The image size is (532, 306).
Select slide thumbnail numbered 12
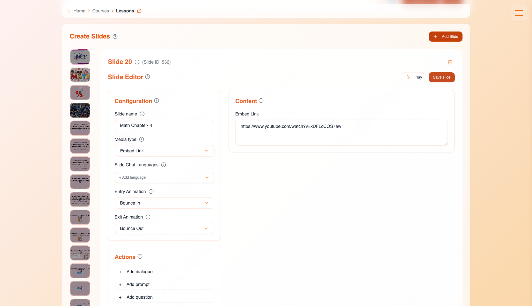coord(80,253)
